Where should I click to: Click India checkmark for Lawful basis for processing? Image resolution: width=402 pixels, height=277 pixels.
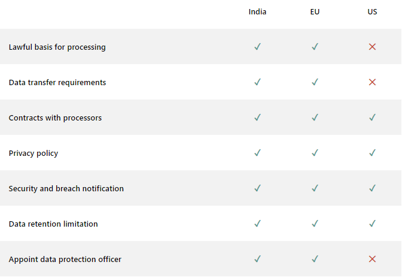coord(257,47)
